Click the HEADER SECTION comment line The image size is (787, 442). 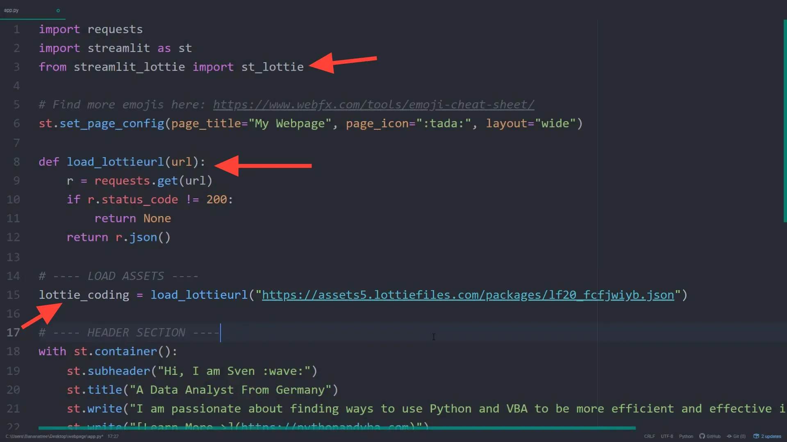136,333
